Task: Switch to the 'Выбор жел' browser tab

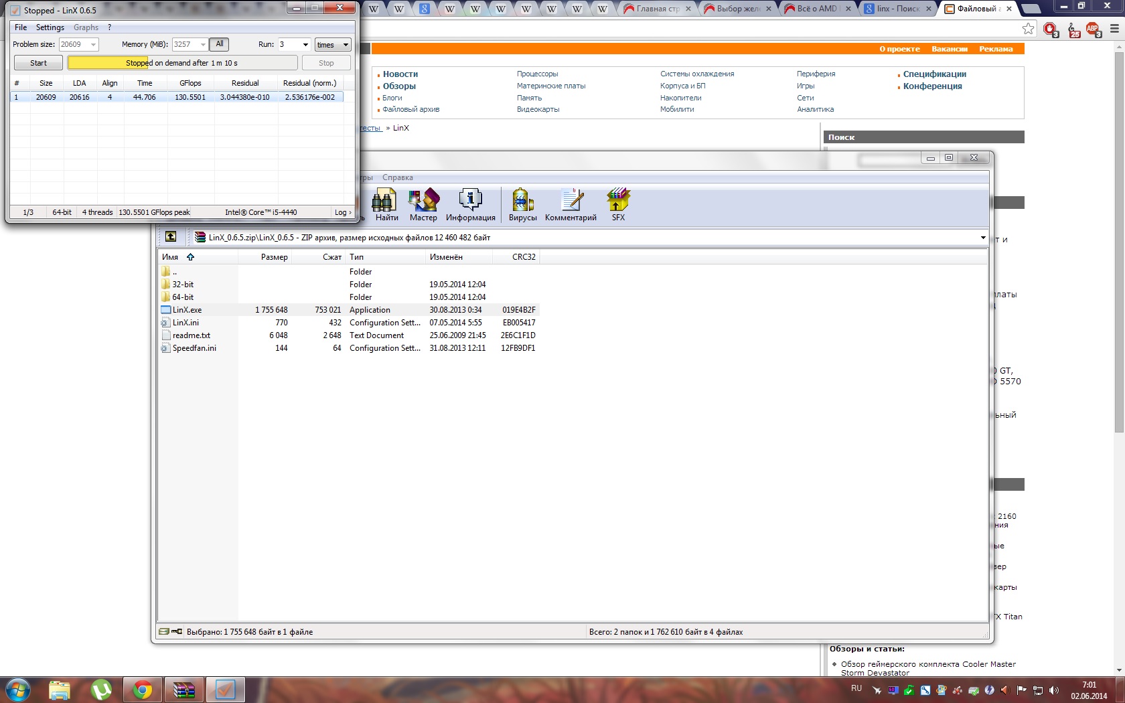Action: tap(738, 9)
